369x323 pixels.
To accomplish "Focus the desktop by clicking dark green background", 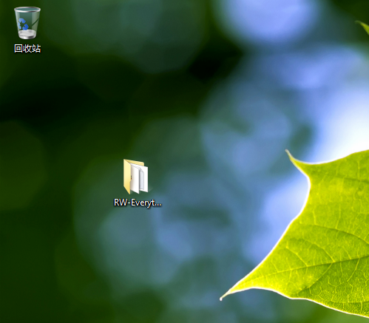I will (50, 98).
